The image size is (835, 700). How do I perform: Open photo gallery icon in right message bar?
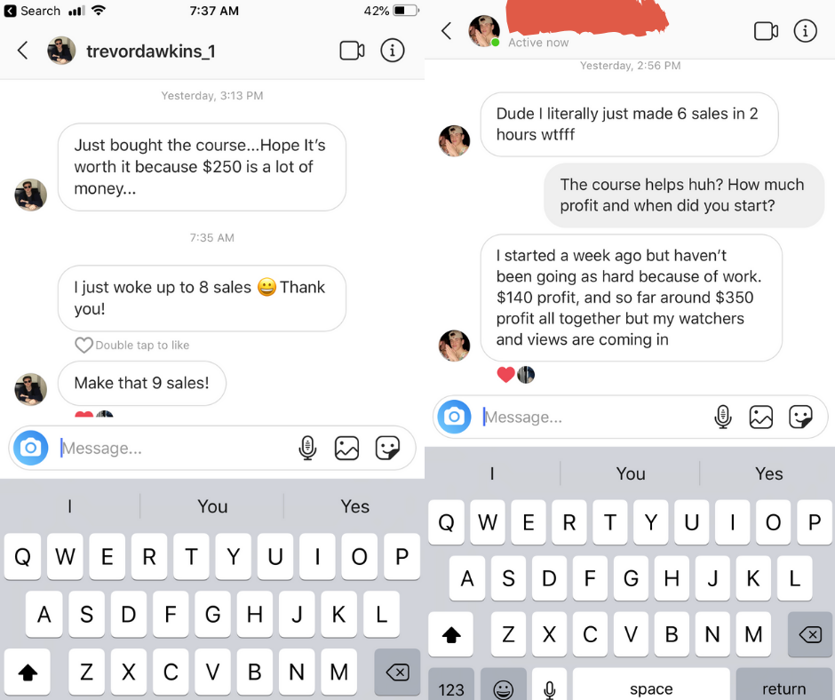point(761,418)
